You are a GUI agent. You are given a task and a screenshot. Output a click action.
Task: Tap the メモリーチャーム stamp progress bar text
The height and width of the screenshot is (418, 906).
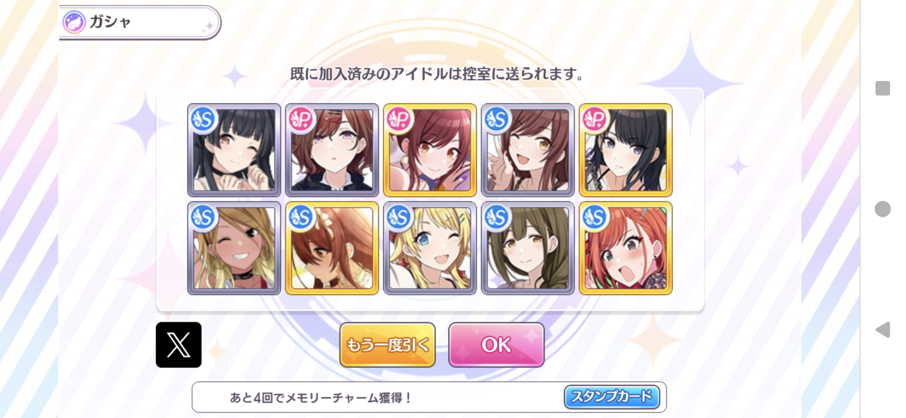point(321,398)
